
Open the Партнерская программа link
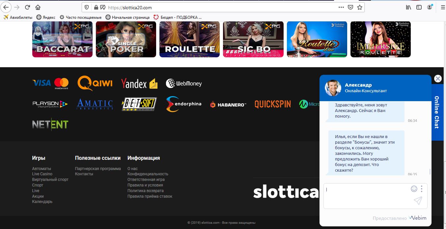click(98, 168)
